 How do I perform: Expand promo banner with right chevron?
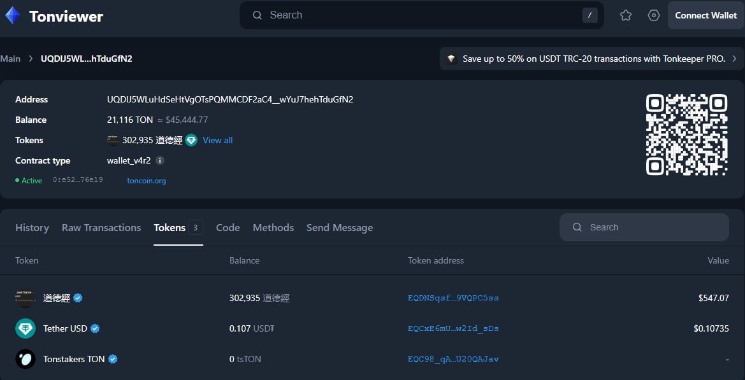[734, 59]
